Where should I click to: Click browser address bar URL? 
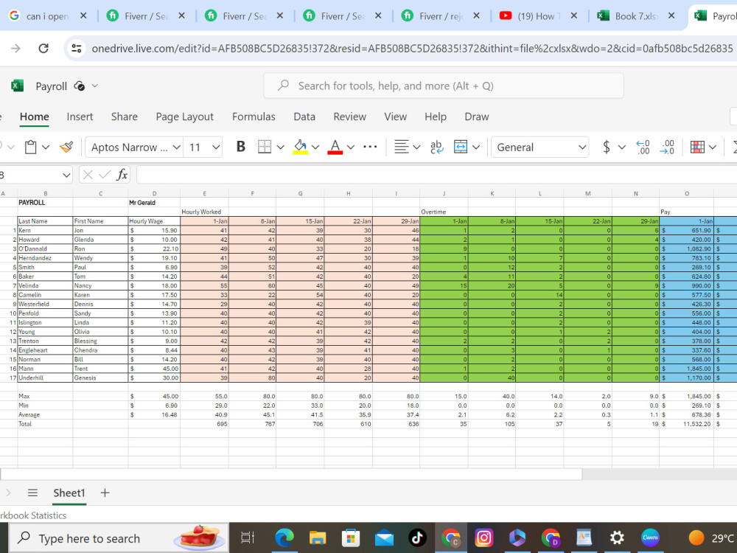pyautogui.click(x=412, y=48)
